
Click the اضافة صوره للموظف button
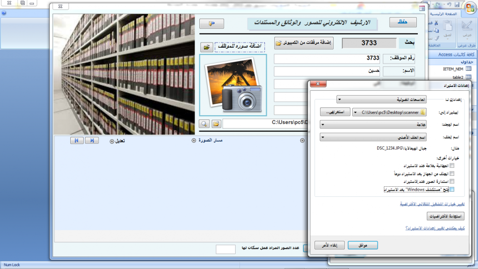click(239, 47)
